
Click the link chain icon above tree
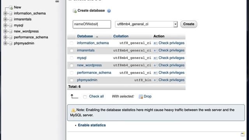tap(57, 2)
